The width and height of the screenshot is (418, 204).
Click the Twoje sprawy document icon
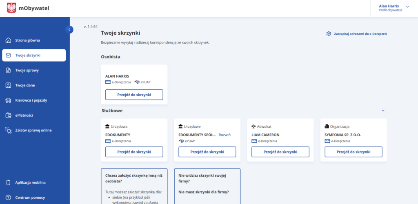[9, 70]
